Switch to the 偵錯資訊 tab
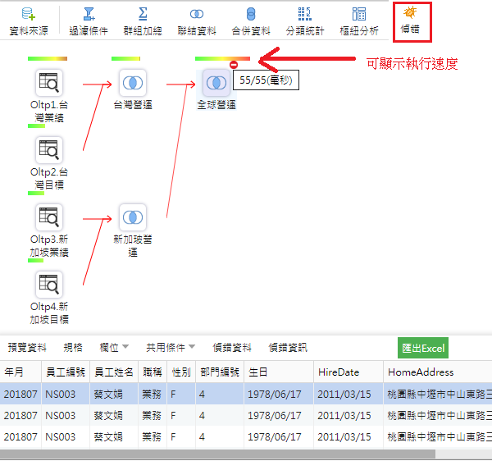The height and width of the screenshot is (461, 492). (x=288, y=348)
